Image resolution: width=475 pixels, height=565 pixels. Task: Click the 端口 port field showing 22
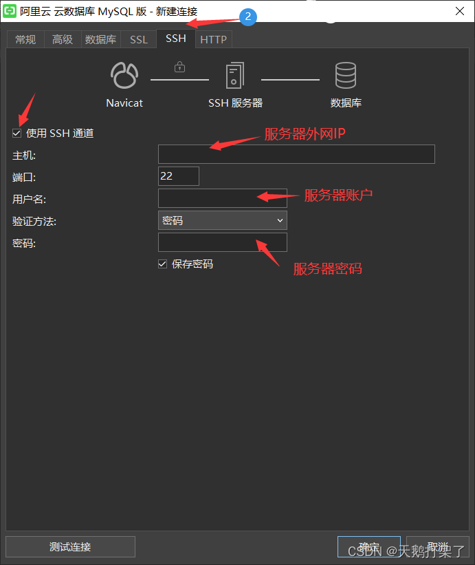[x=179, y=176]
